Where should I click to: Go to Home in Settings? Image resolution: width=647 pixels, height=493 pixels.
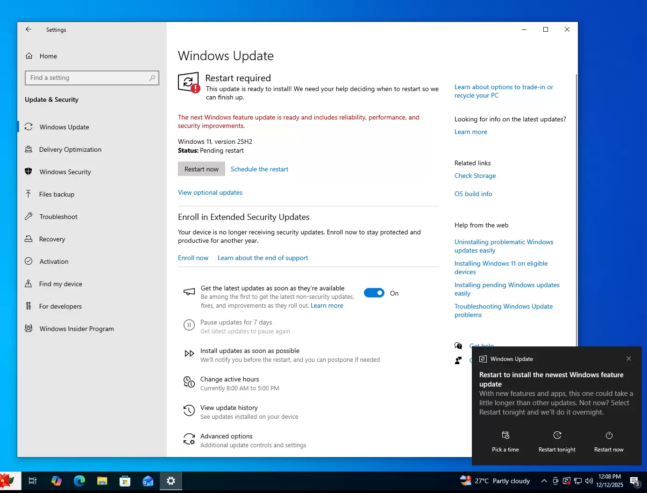(x=48, y=56)
